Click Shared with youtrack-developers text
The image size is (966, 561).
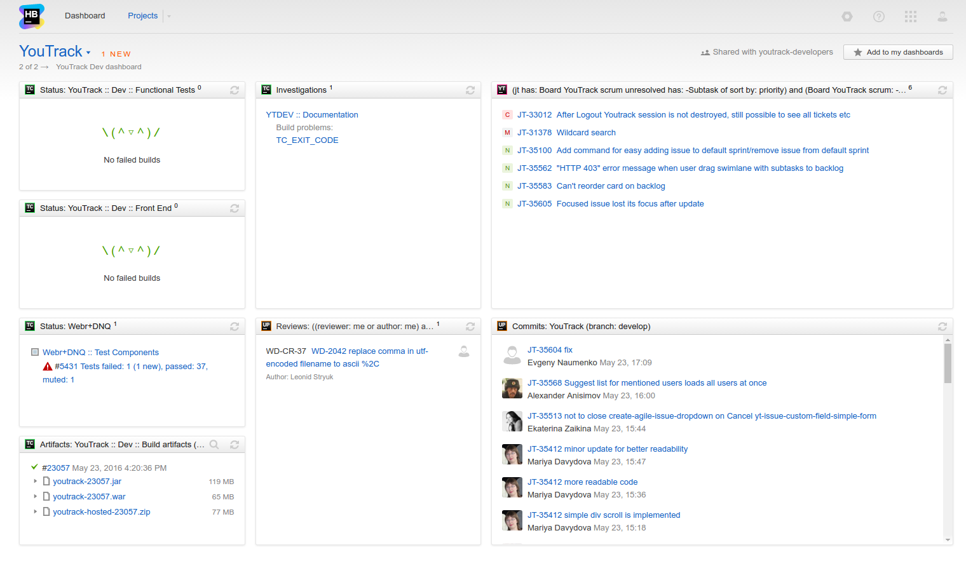(773, 52)
